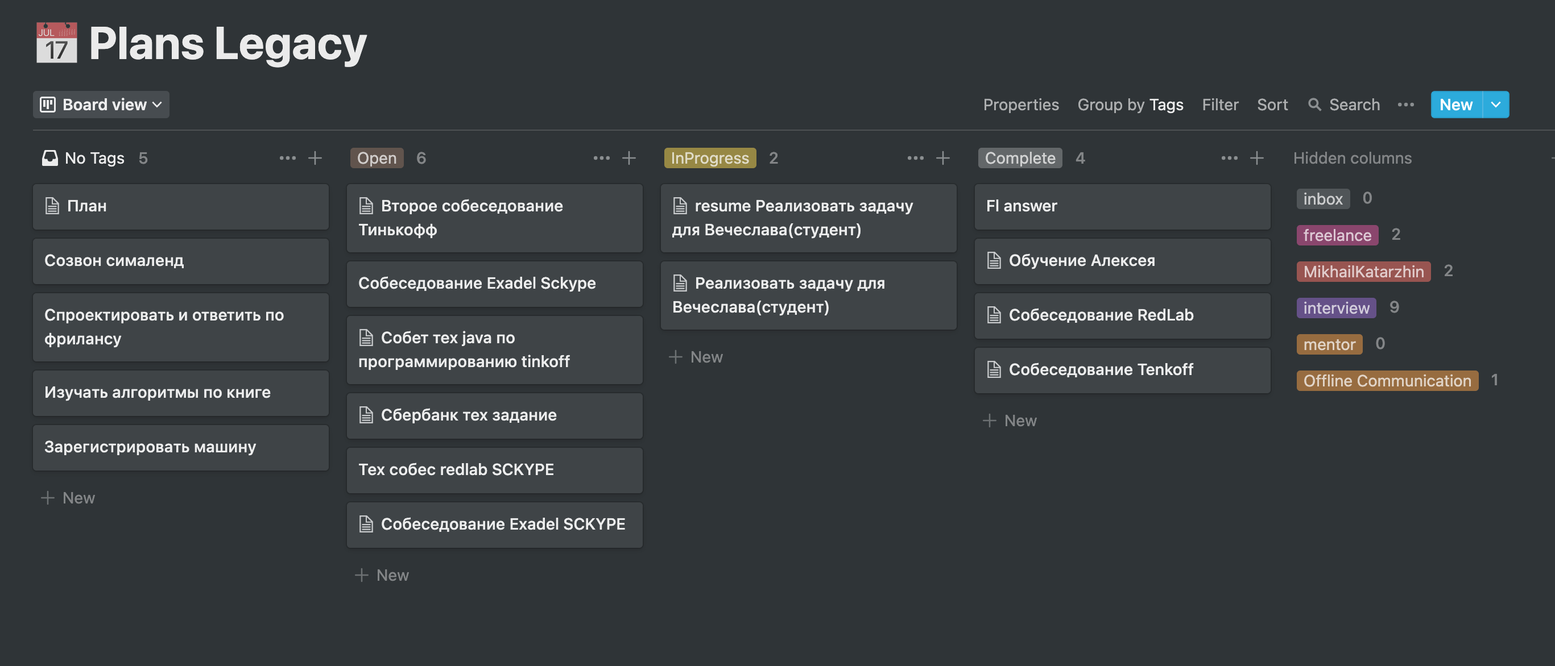Open card Тех собес redlab SCKYPE
The width and height of the screenshot is (1555, 666).
click(494, 470)
